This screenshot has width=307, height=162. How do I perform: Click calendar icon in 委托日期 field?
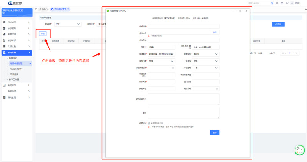(x=217, y=89)
